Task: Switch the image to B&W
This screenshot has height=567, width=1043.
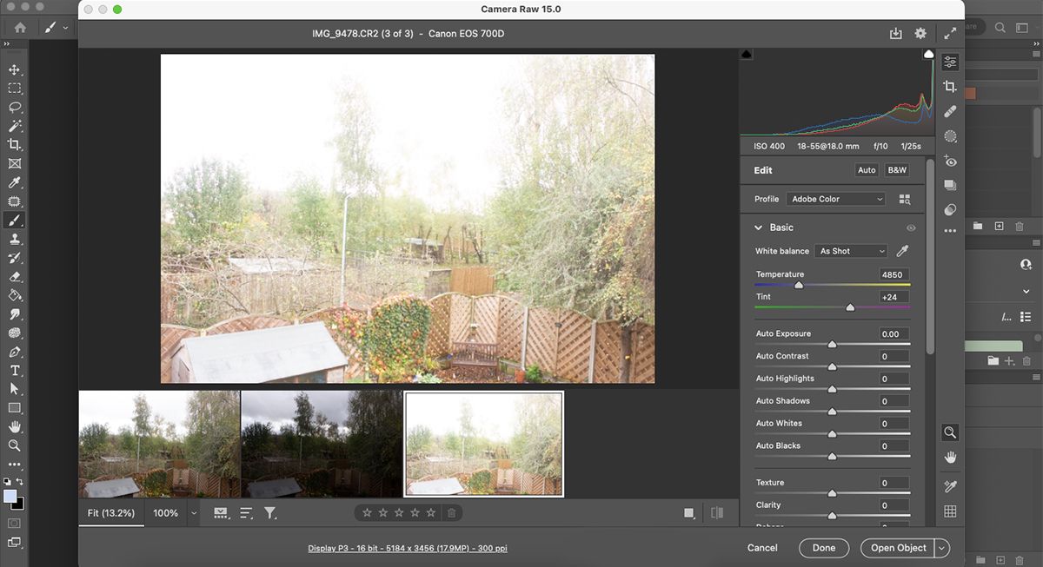Action: click(896, 169)
